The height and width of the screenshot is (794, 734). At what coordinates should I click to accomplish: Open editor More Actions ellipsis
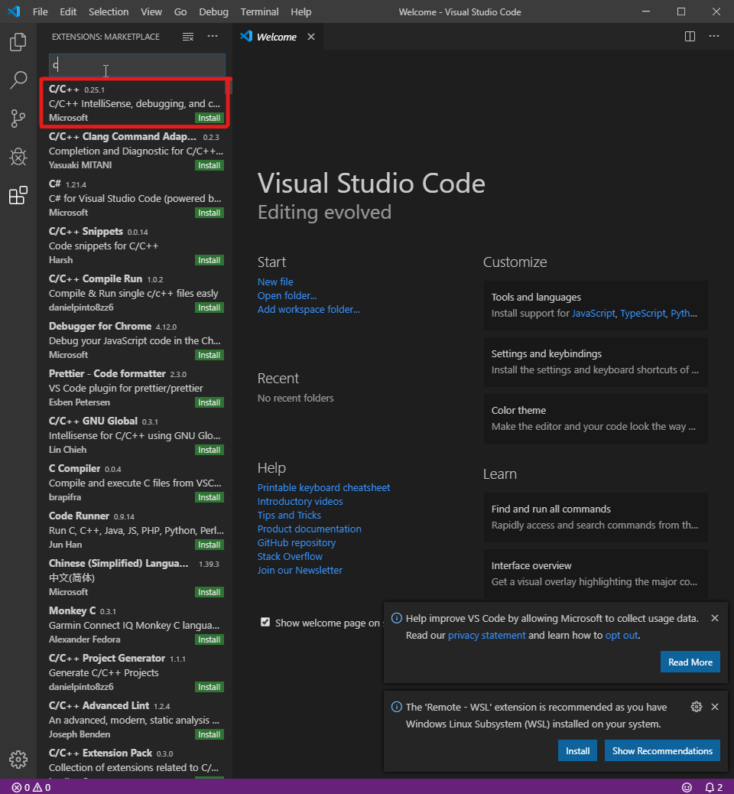tap(714, 37)
